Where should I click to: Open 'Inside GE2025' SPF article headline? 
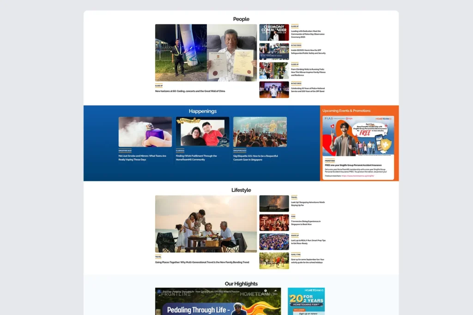308,52
